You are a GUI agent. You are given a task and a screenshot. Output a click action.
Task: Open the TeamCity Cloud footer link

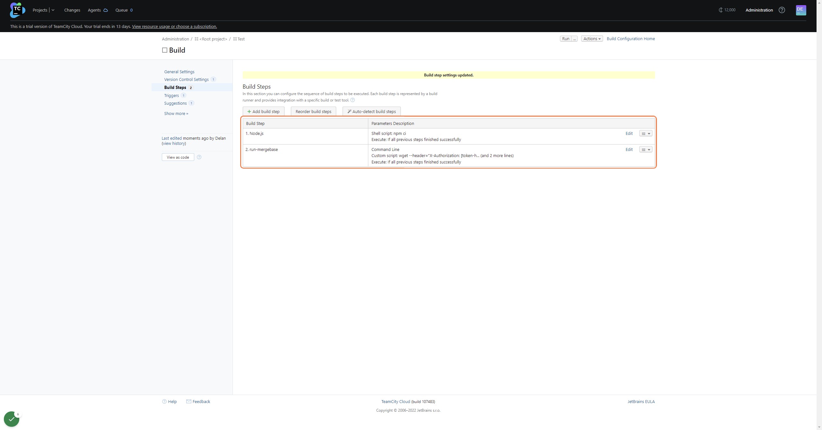pyautogui.click(x=396, y=401)
